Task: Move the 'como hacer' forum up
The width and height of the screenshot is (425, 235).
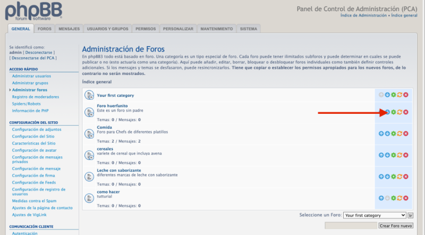Action: tap(381, 198)
